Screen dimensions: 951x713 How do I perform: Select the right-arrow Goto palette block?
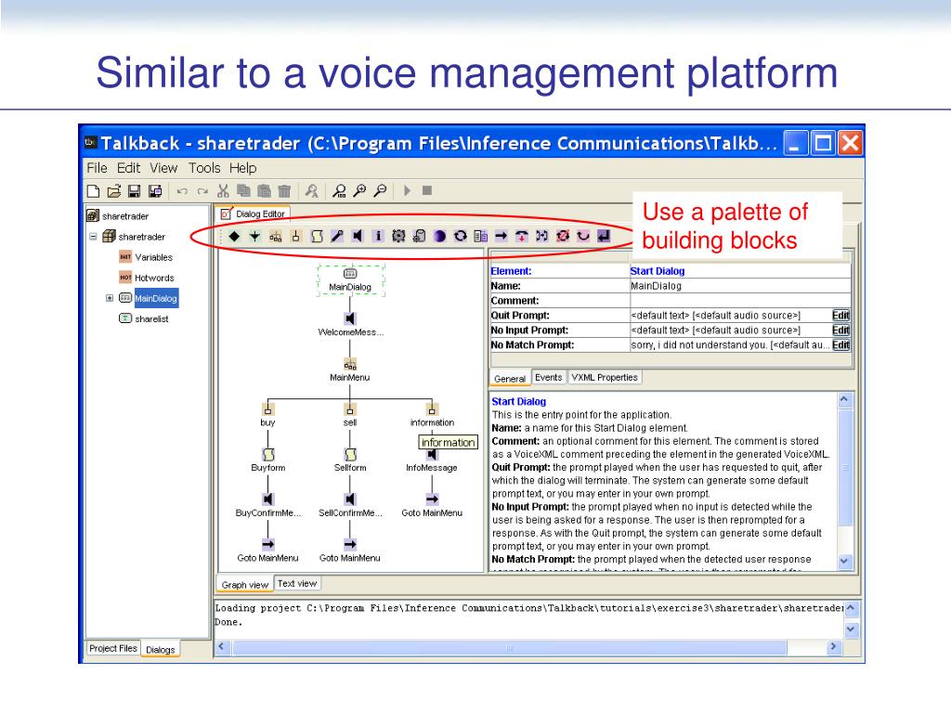(x=501, y=236)
